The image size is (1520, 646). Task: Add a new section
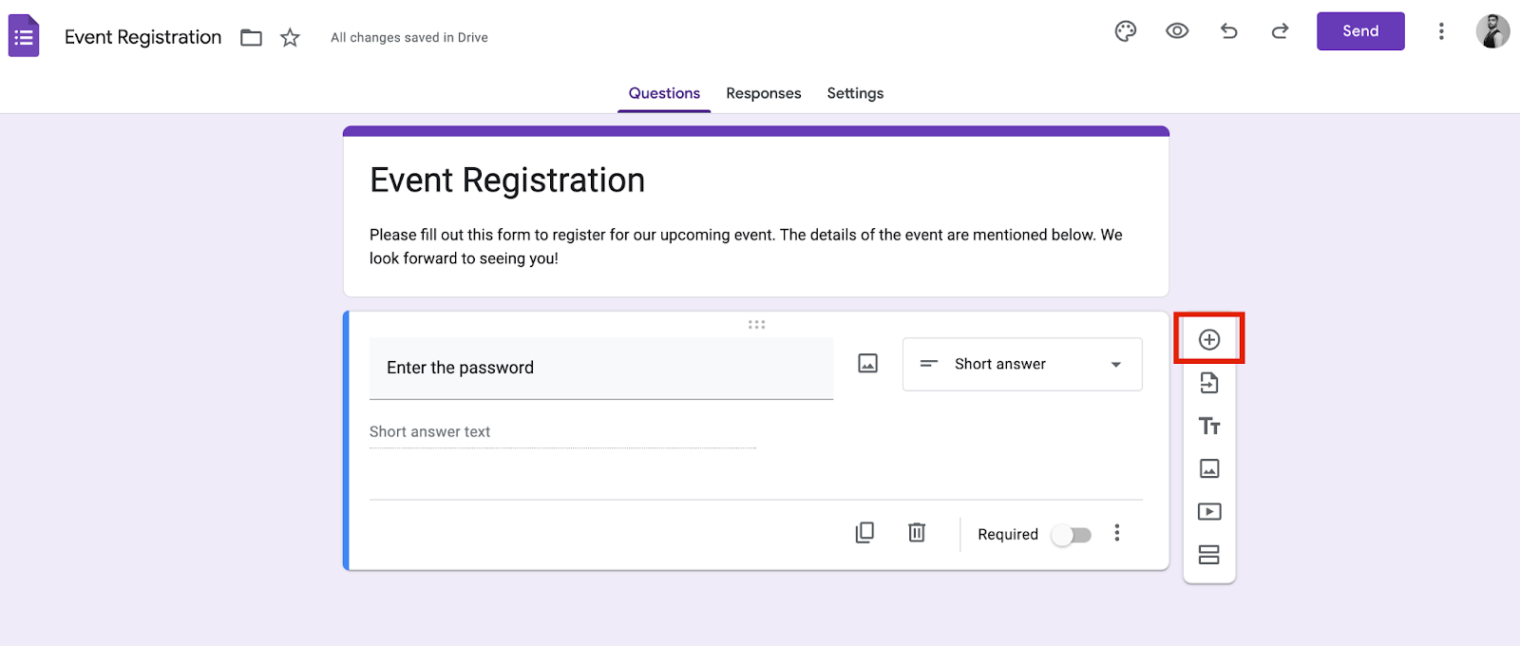click(x=1209, y=555)
